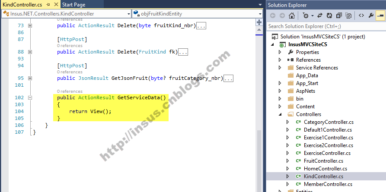This screenshot has width=386, height=192.
Task: Select HomeController.cs in Solution Explorer
Action: coord(325,169)
